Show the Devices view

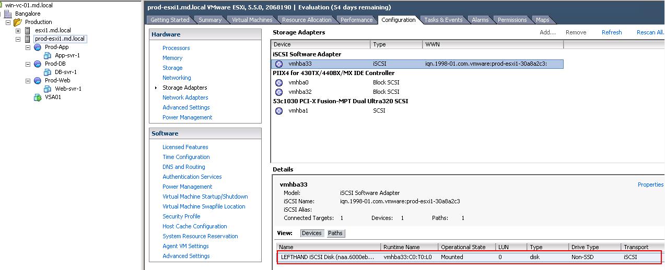[312, 233]
